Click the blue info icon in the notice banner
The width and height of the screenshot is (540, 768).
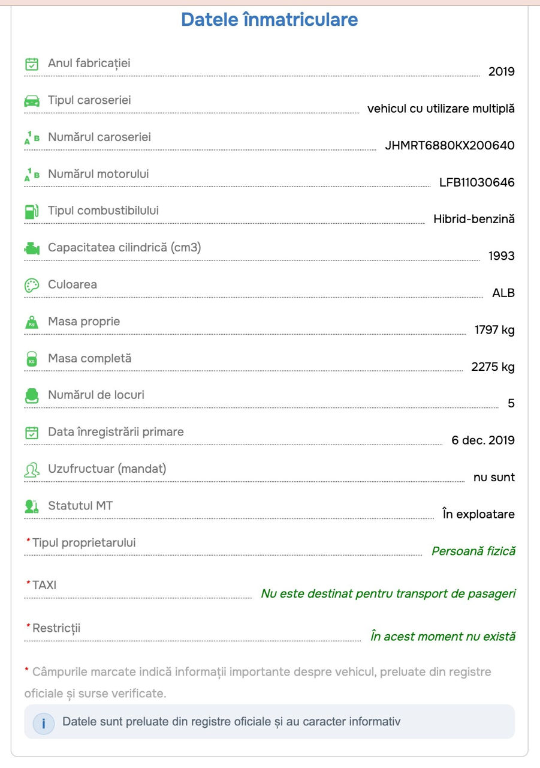tap(44, 722)
